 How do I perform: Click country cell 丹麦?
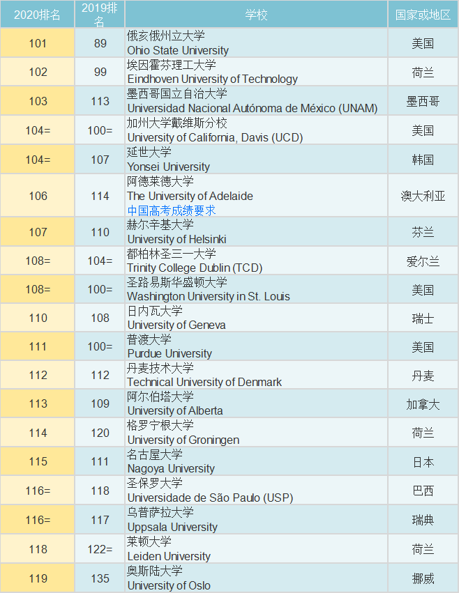(x=423, y=376)
